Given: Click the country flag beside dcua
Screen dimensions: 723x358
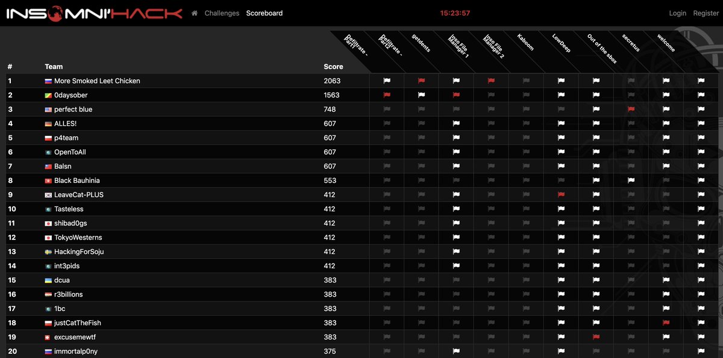Looking at the screenshot, I should tap(48, 280).
